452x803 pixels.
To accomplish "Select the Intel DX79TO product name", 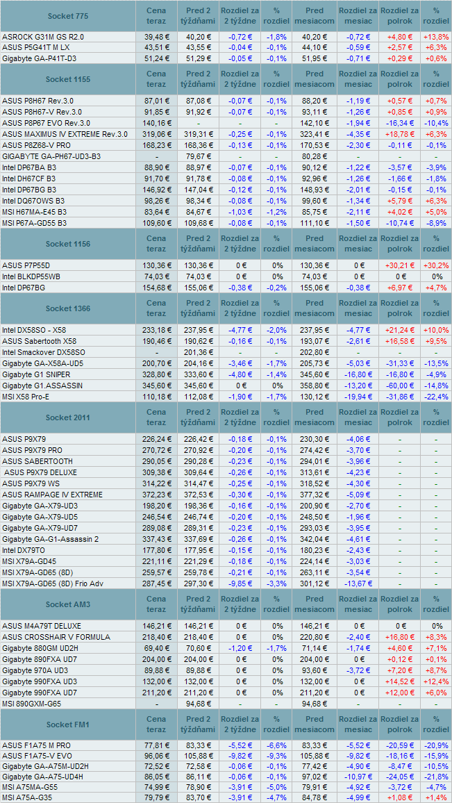I will (24, 550).
